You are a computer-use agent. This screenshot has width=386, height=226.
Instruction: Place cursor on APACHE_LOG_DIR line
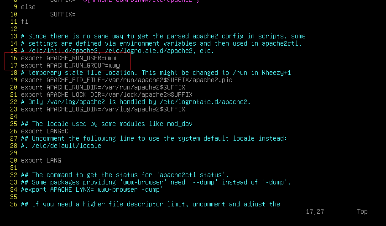103,109
